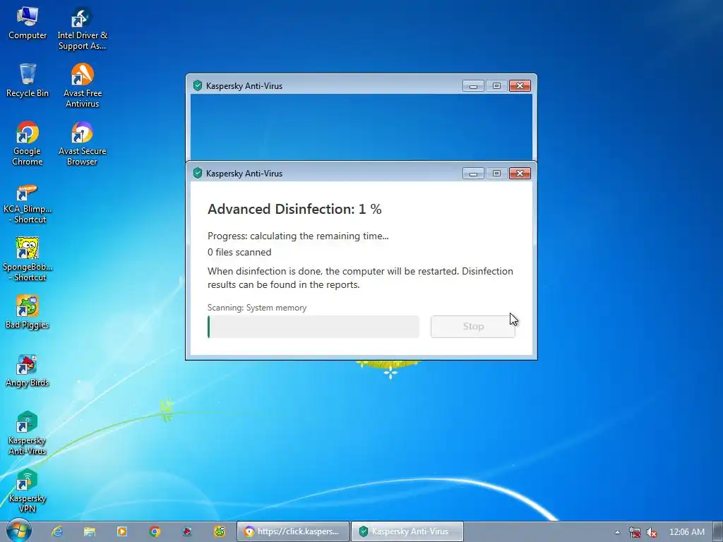Maximize the rear Kaspersky Anti-Virus window
Viewport: 723px width, 542px height.
point(496,85)
